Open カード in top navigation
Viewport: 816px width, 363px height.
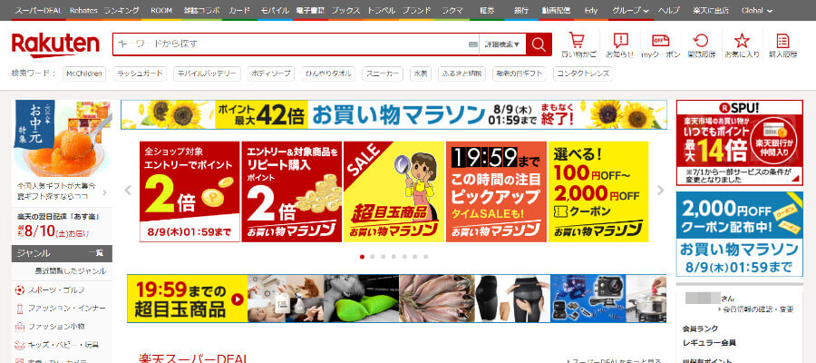[239, 10]
